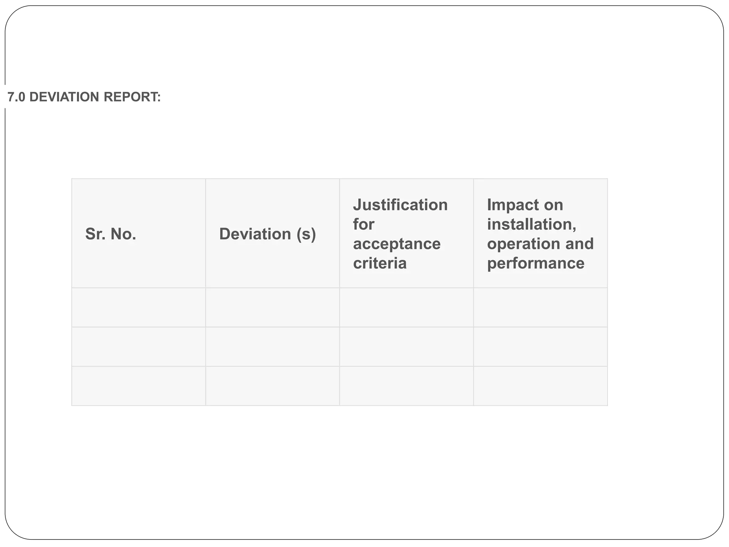Viewport: 729px width, 547px height.
Task: Click last row's Justification cell
Action: tap(406, 386)
